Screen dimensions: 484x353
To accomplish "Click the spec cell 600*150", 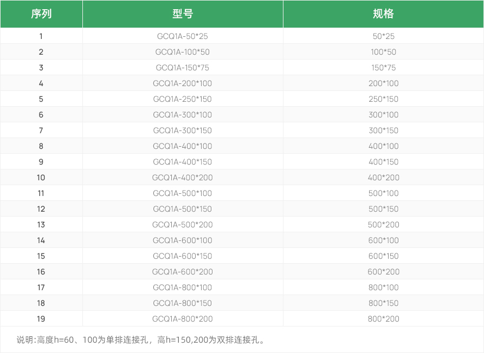I will (x=383, y=256).
